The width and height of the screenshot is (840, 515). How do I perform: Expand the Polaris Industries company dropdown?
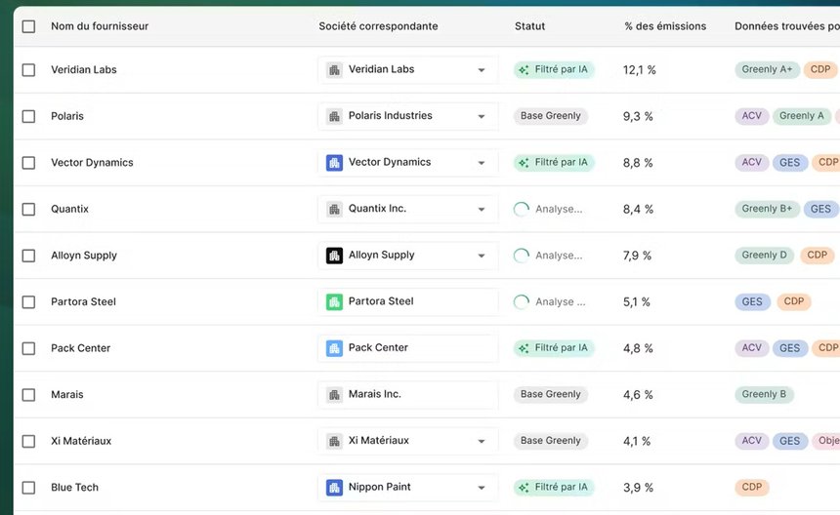coord(481,117)
